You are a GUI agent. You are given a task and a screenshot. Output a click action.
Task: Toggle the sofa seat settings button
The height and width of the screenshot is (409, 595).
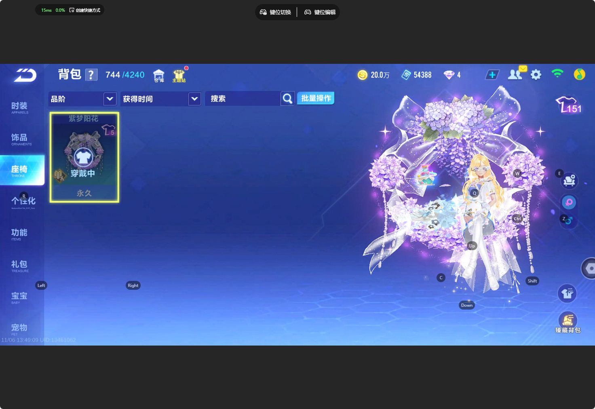[569, 181]
